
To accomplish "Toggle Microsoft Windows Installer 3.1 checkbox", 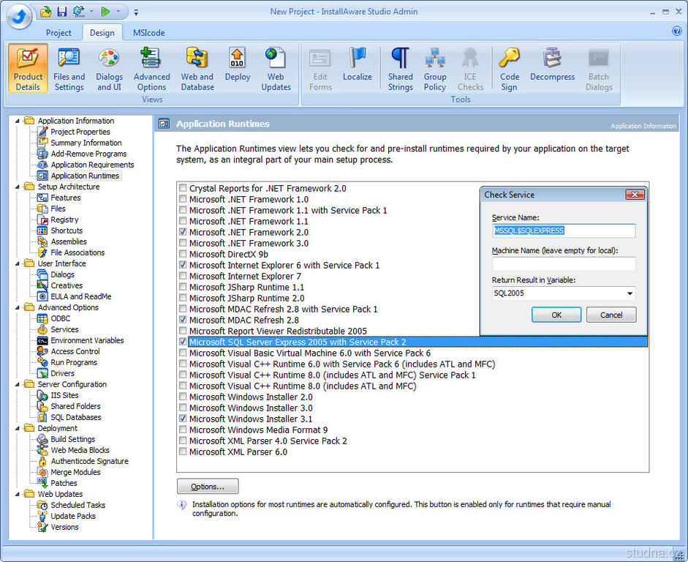I will coord(183,419).
